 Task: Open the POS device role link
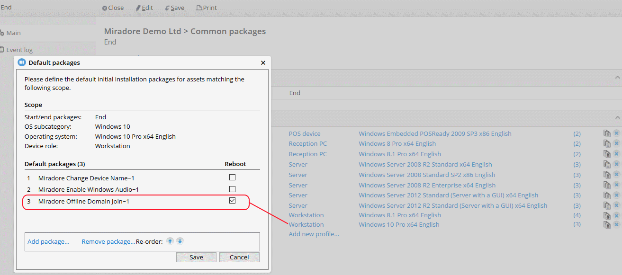305,133
